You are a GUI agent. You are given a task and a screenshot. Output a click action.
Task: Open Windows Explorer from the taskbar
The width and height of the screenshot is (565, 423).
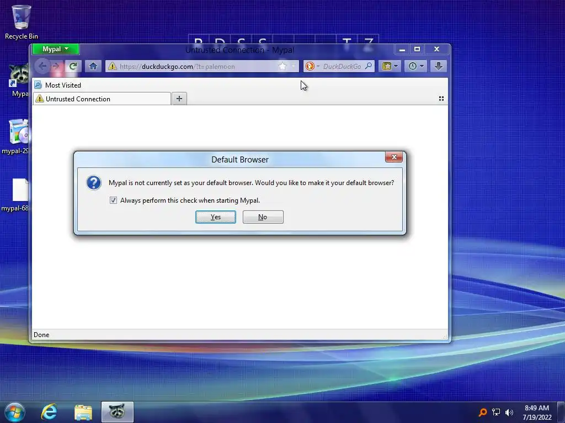click(x=83, y=412)
